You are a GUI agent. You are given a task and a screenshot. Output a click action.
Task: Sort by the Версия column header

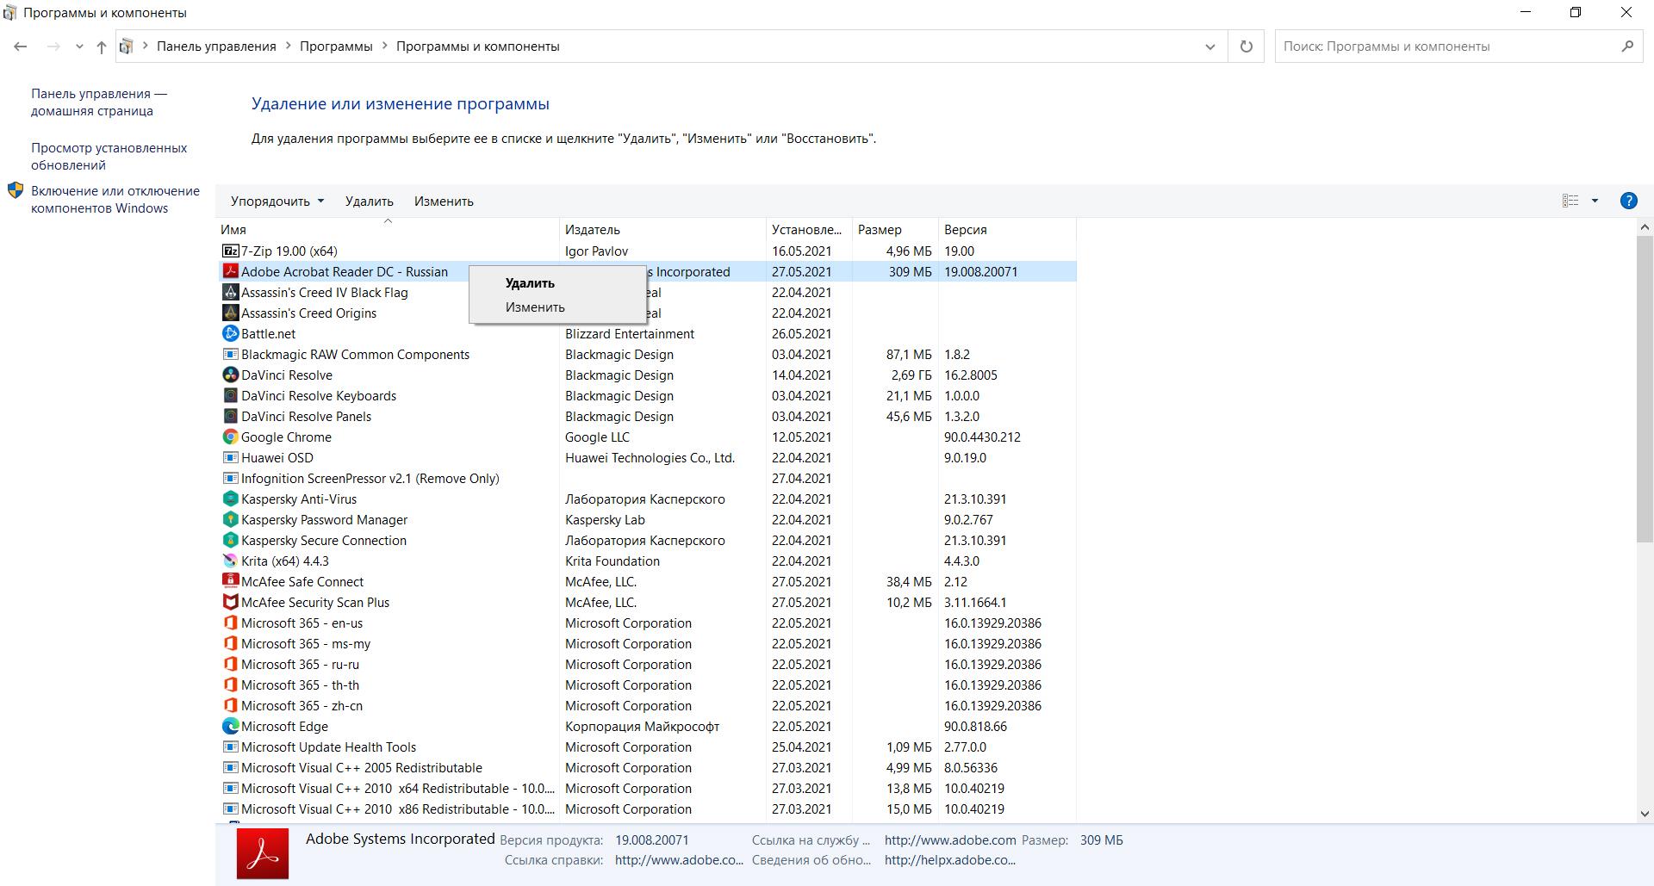point(1007,230)
